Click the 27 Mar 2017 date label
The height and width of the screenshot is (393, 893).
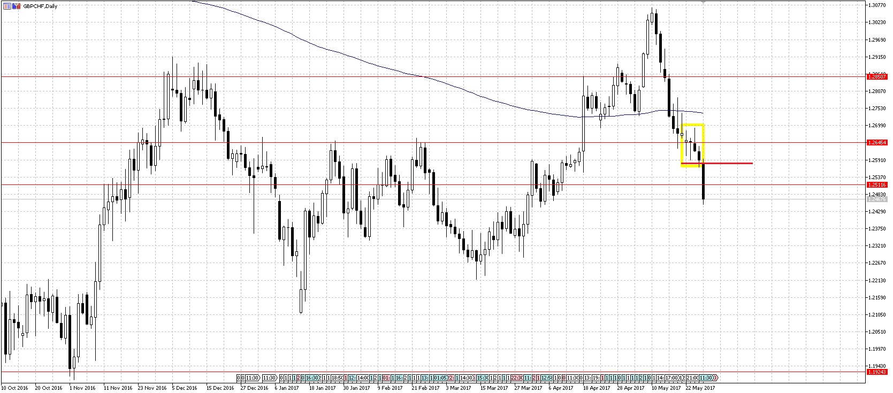[529, 388]
